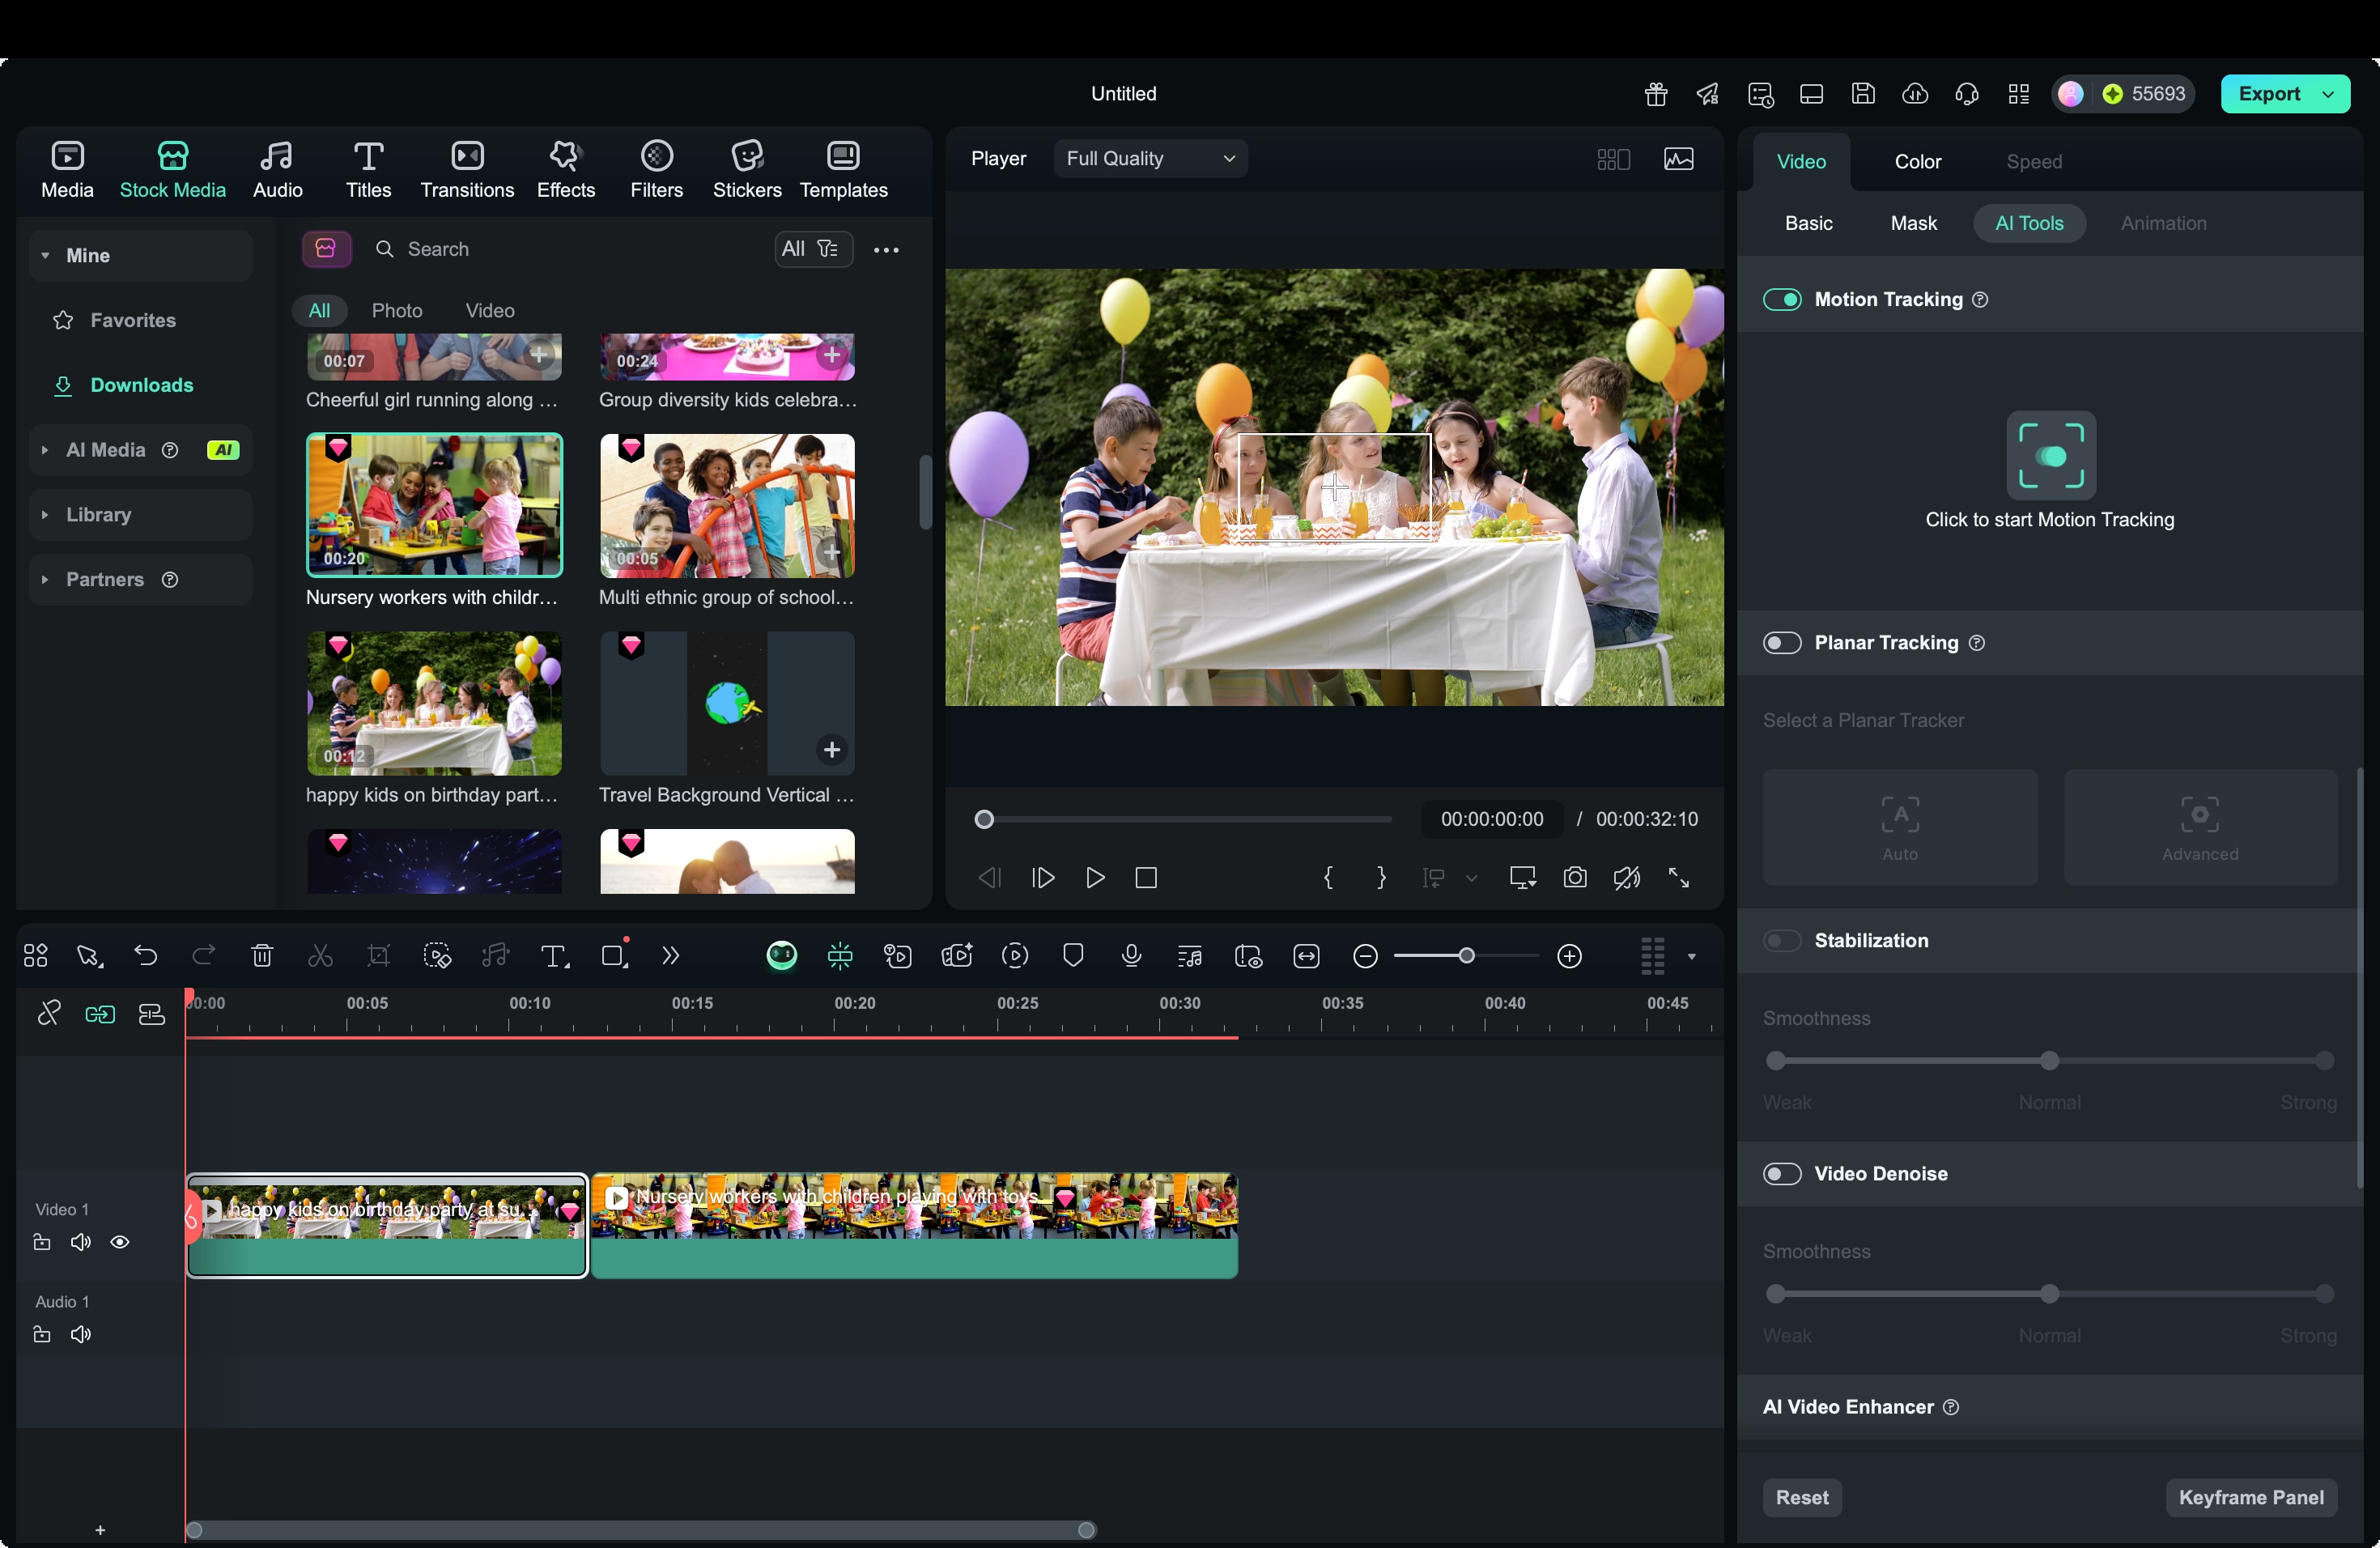This screenshot has height=1548, width=2380.
Task: Click the Search stock media field
Action: [x=565, y=249]
